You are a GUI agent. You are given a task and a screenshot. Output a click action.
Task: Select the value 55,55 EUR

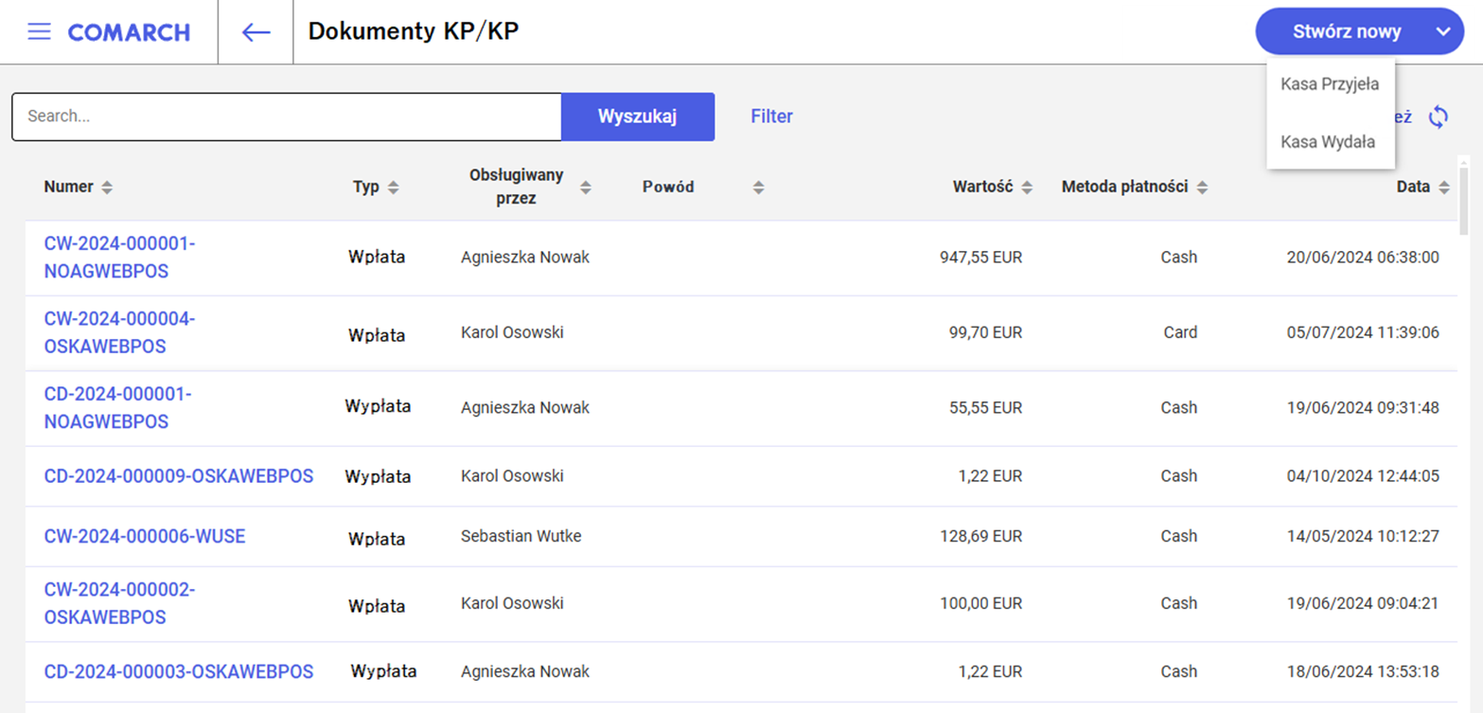coord(985,408)
